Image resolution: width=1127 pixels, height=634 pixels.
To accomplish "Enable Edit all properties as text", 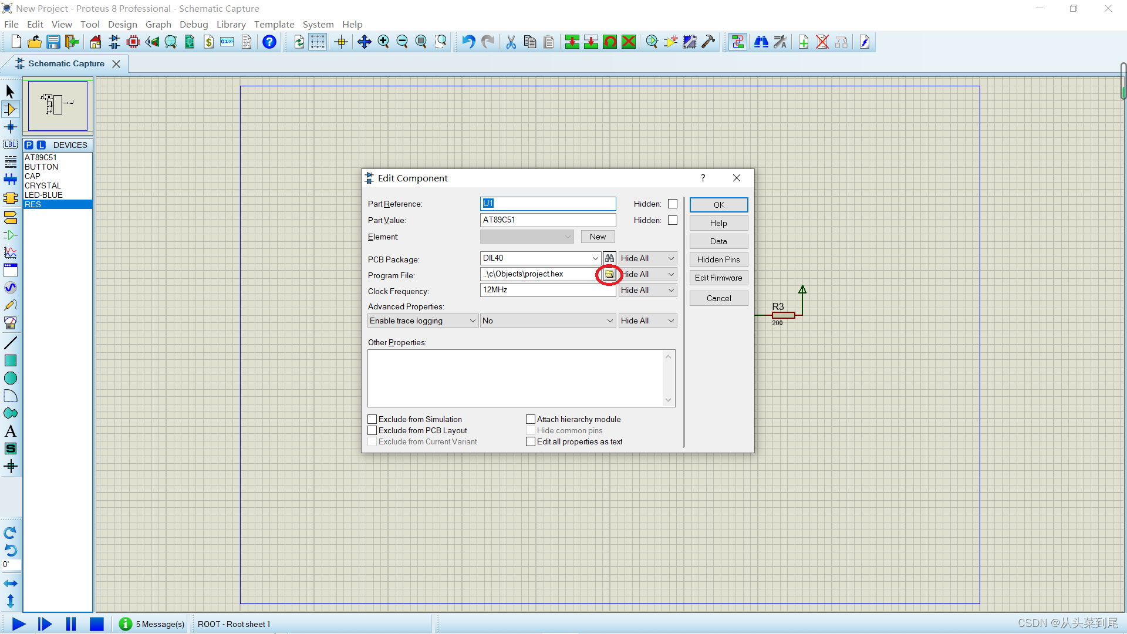I will click(531, 441).
